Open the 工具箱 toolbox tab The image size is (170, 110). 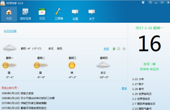pos(59,14)
